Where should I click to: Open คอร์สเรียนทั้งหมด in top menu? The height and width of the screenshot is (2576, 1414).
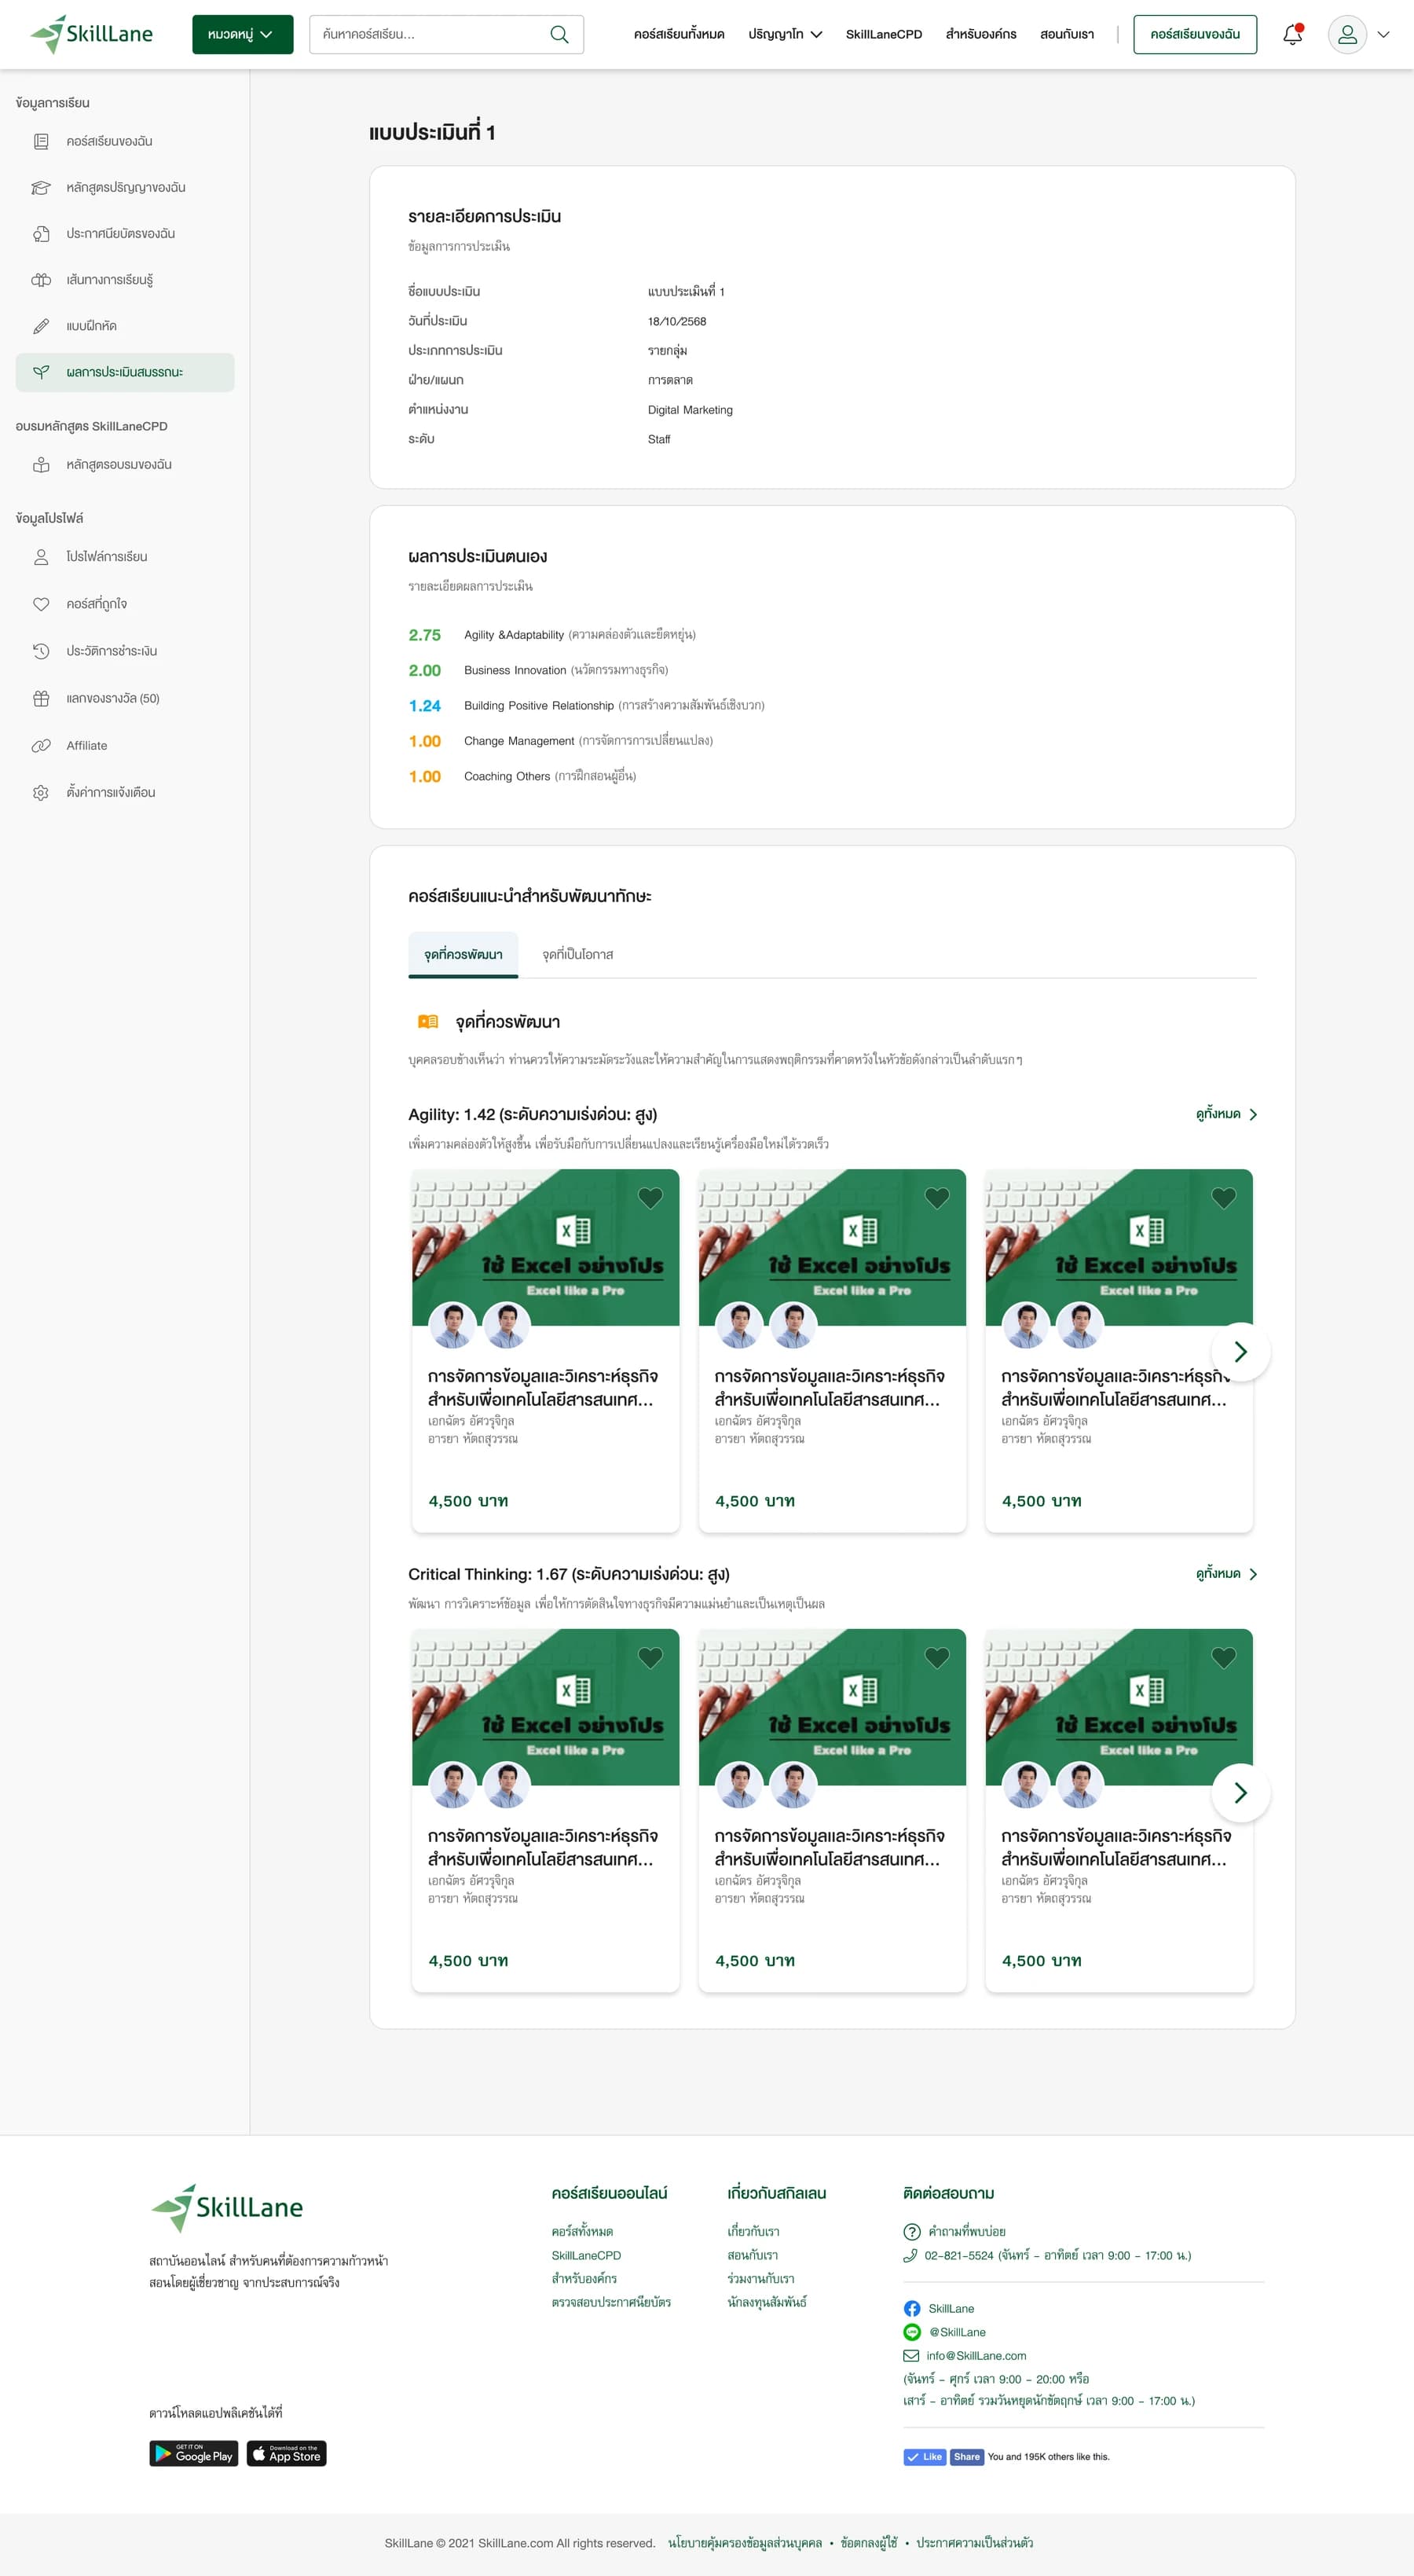tap(679, 34)
